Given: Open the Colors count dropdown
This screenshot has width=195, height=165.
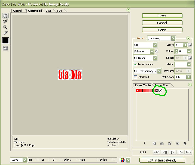Looking at the screenshot, I should [189, 51].
